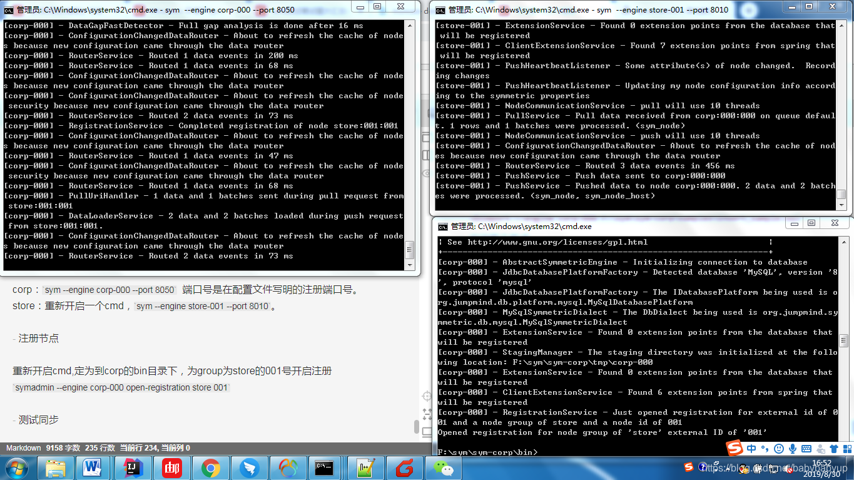The width and height of the screenshot is (854, 480).
Task: Click the prompt line F:\sym\sym-corp\bin>
Action: [487, 452]
